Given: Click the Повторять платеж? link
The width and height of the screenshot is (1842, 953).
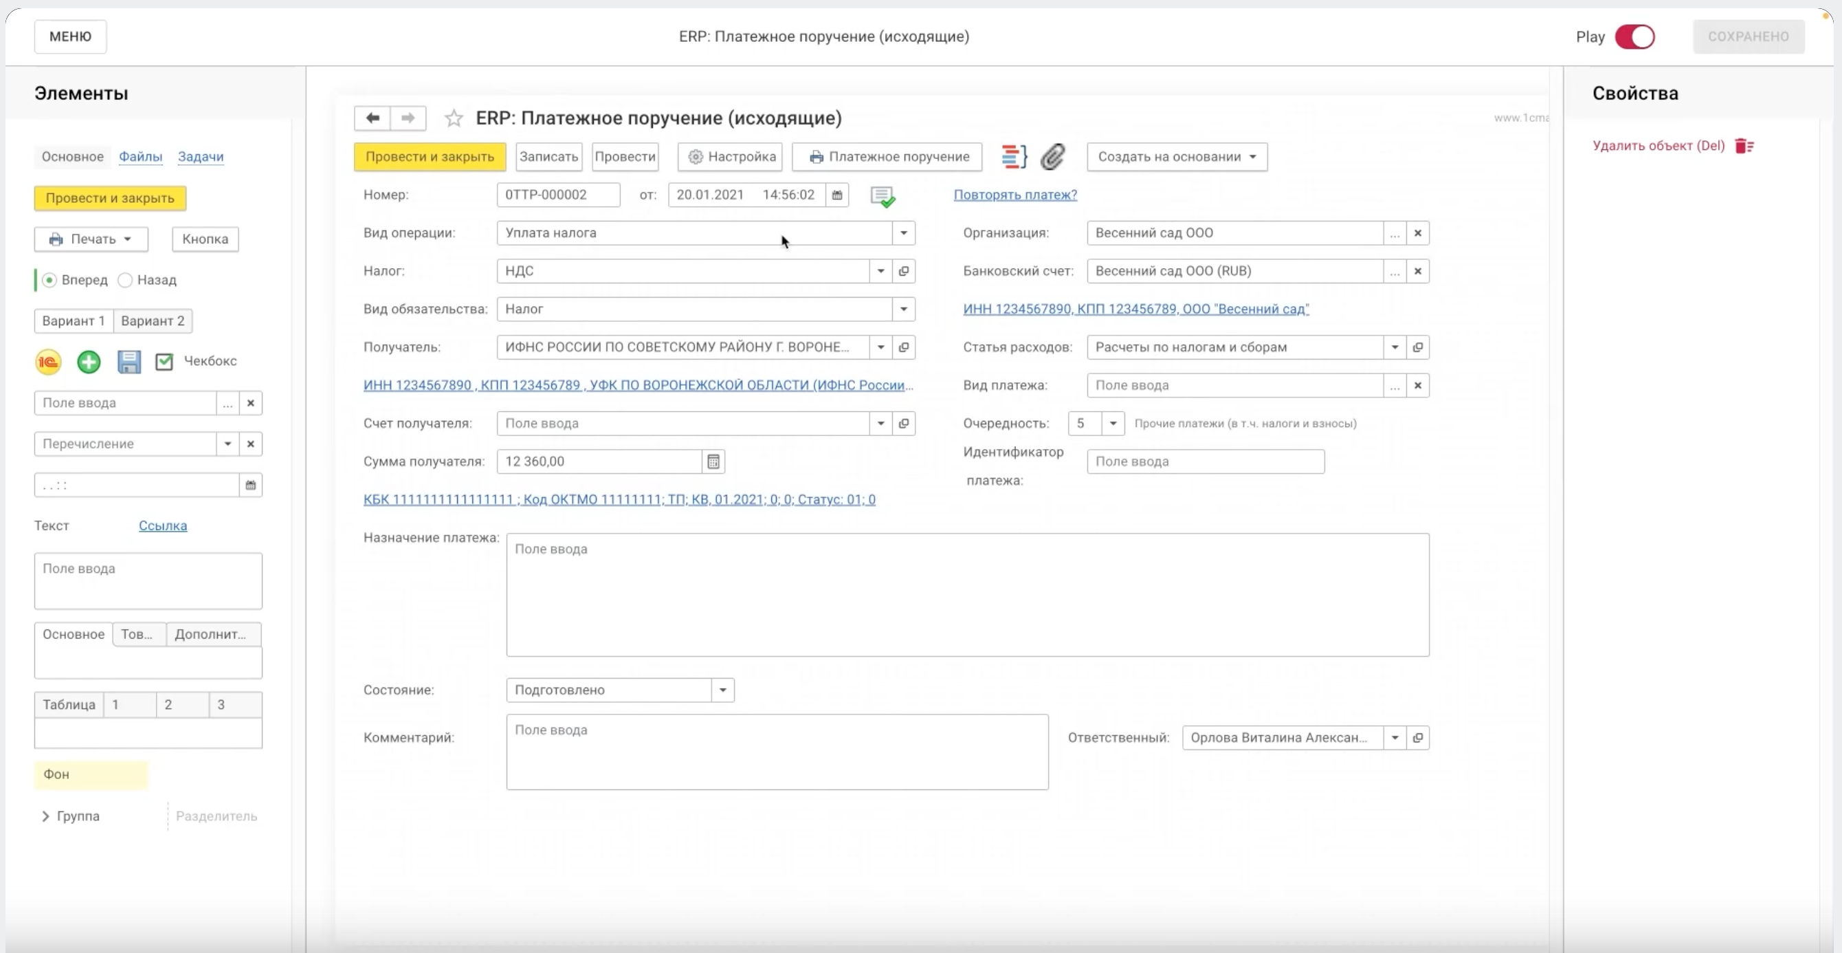Looking at the screenshot, I should (x=1014, y=195).
